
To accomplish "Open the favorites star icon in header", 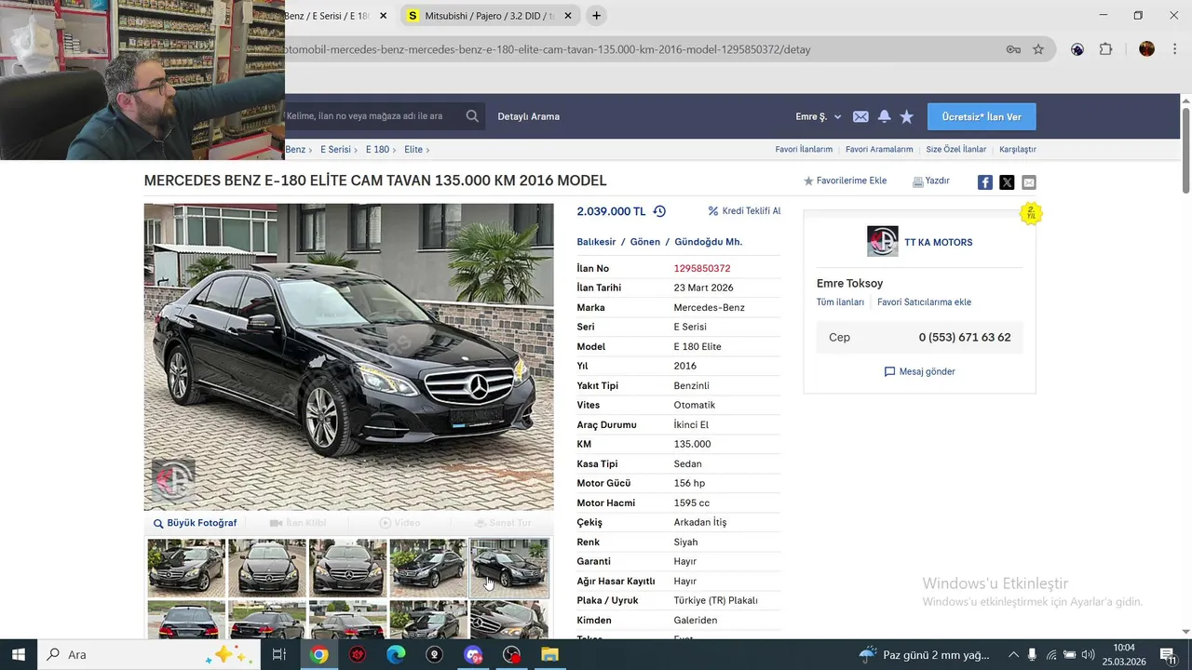I will 907,116.
